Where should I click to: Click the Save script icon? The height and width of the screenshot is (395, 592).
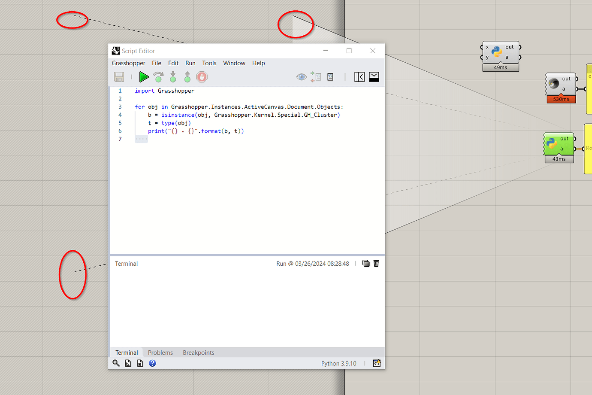[119, 76]
